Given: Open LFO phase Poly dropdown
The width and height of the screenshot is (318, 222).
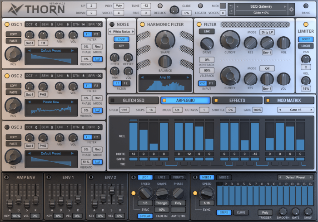Looking at the screenshot, I should pos(178,203).
